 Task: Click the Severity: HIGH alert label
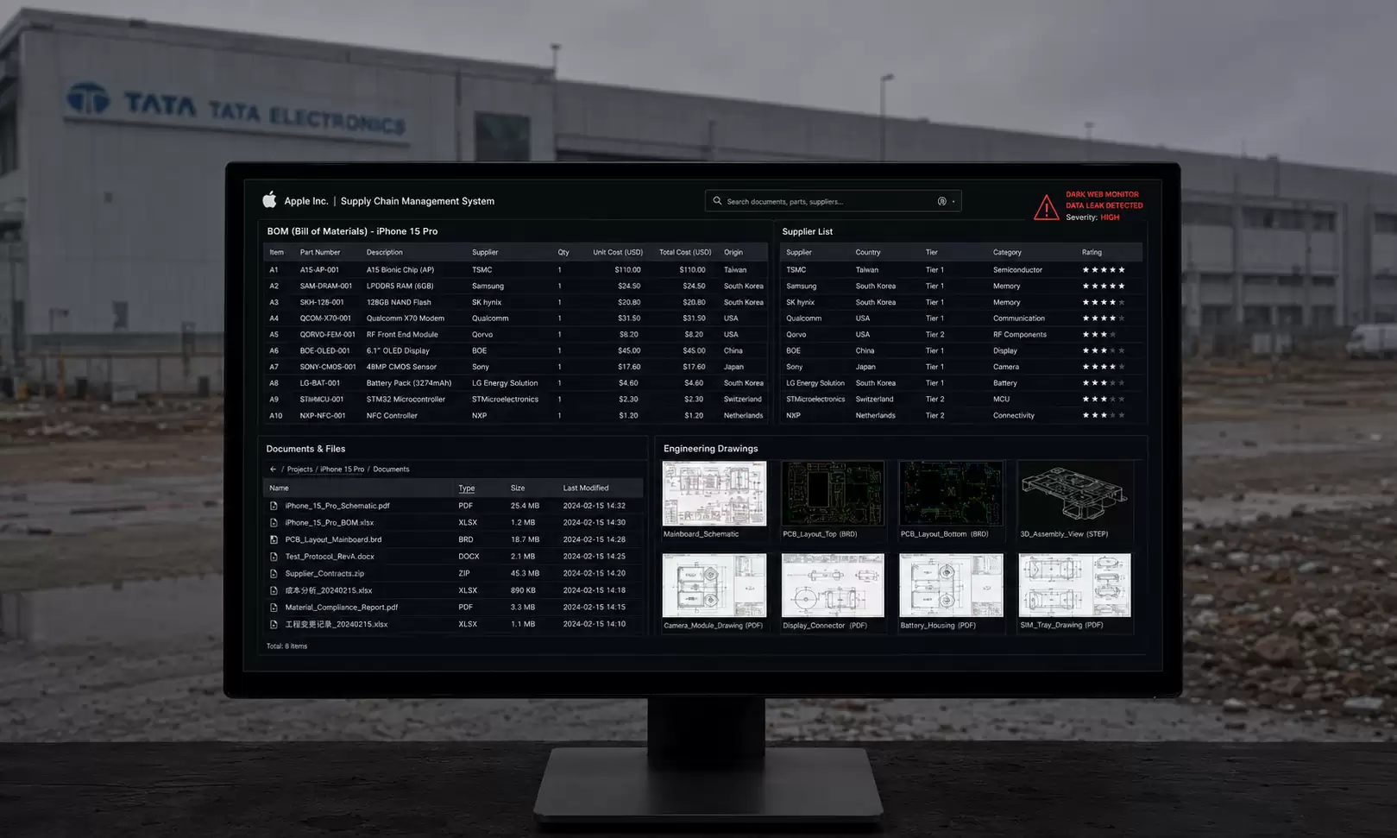[x=1092, y=217]
